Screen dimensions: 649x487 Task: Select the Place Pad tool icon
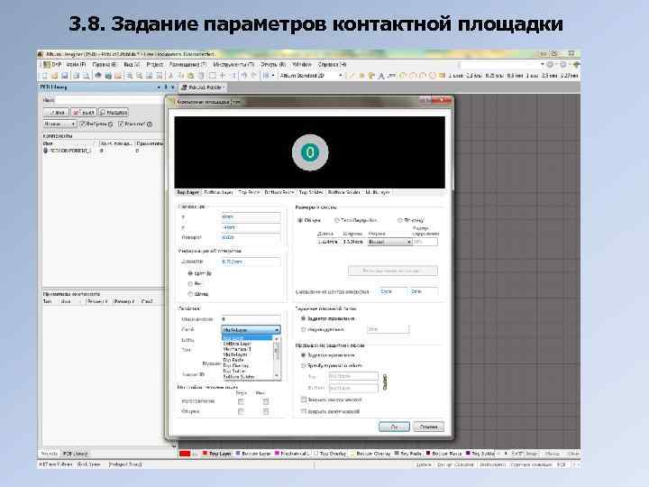(361, 76)
